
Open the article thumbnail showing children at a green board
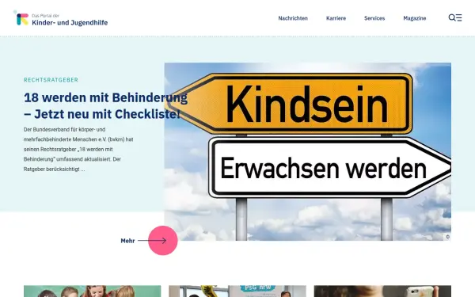[92, 291]
